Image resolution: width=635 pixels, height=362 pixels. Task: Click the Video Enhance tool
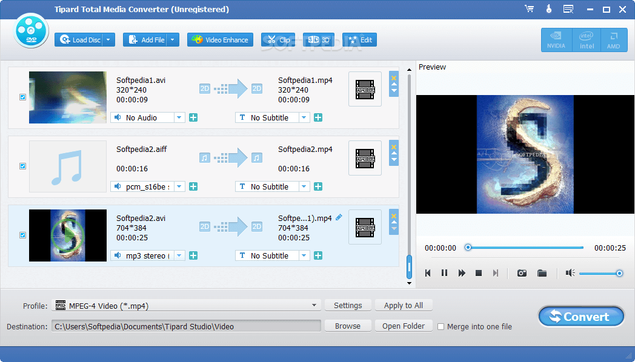point(220,39)
